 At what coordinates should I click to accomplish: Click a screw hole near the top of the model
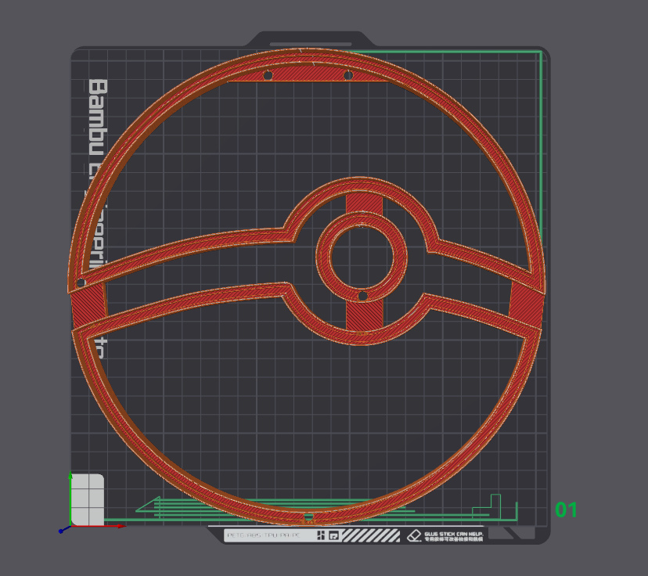tap(270, 74)
